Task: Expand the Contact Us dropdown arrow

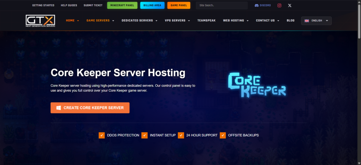Action: pyautogui.click(x=278, y=21)
